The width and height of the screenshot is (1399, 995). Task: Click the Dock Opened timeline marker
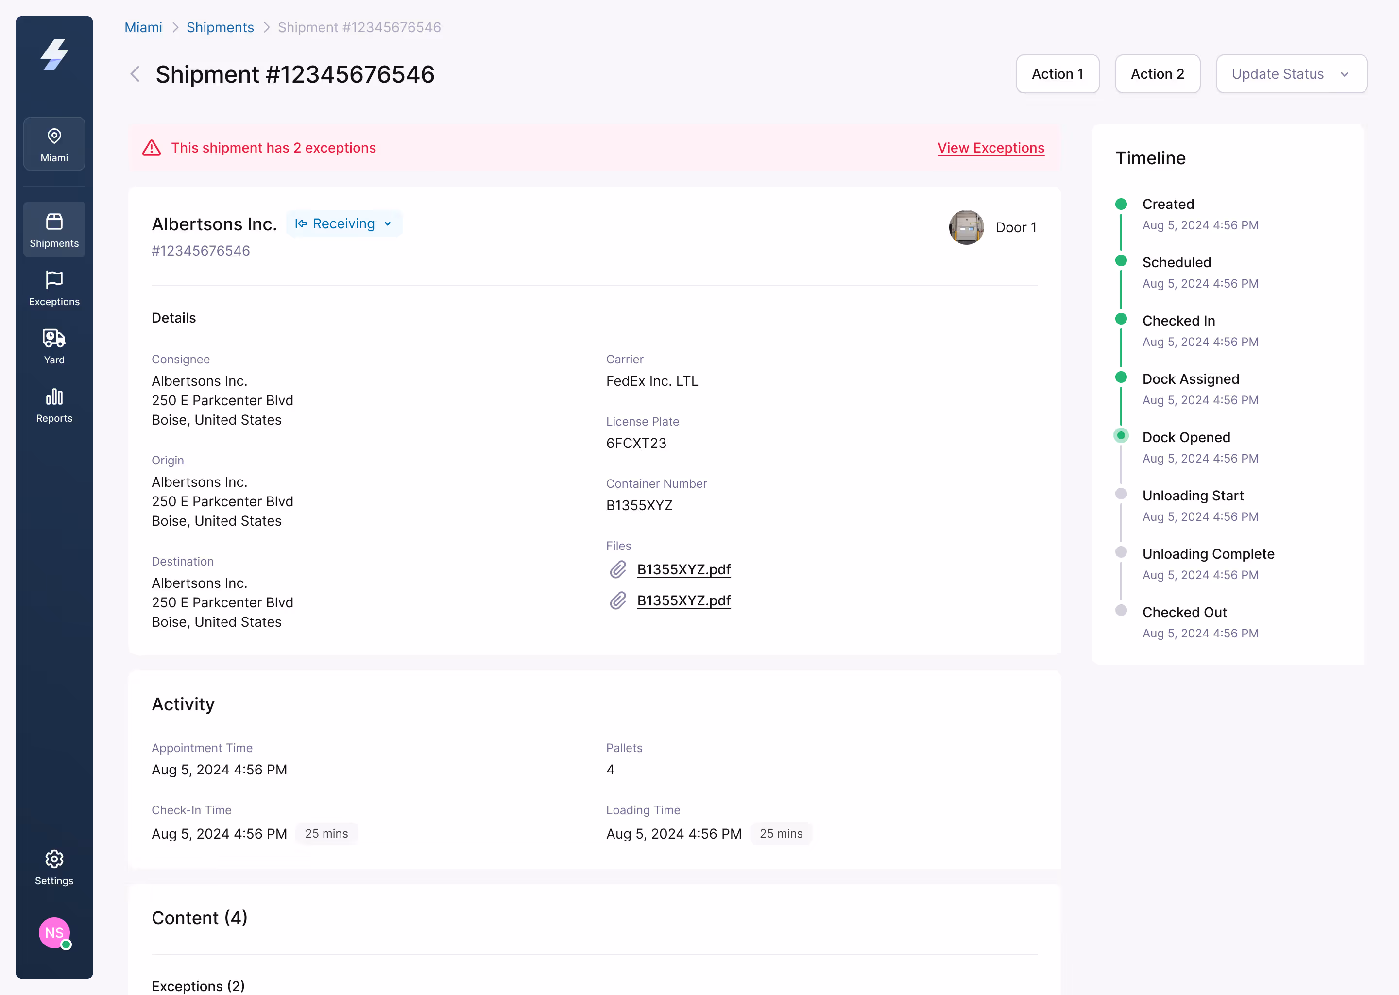pos(1121,436)
